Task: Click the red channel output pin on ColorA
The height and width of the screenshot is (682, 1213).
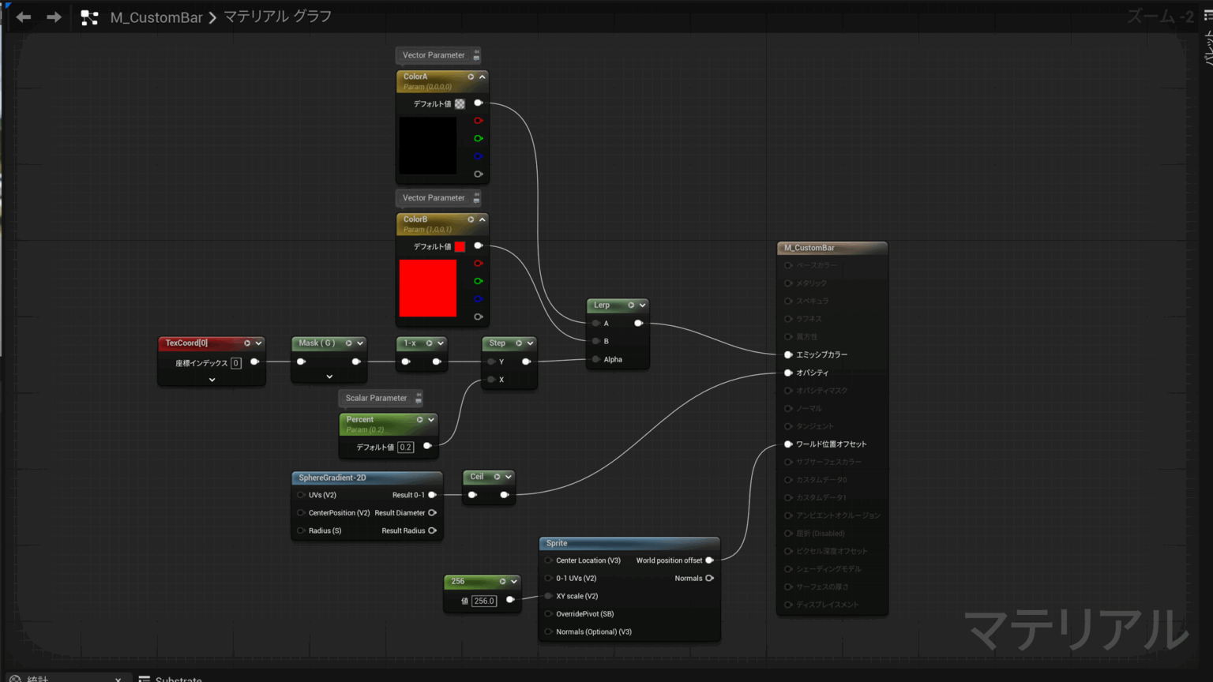Action: click(478, 121)
